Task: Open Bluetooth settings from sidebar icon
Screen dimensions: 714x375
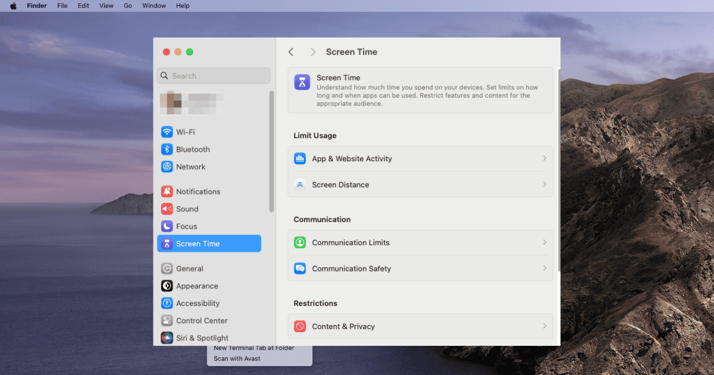Action: pyautogui.click(x=167, y=149)
